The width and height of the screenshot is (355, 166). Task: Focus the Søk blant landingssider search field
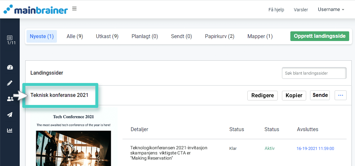(314, 73)
